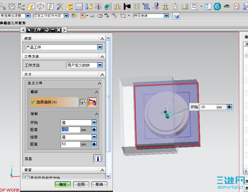Click the 信息 information button
Screen dimensions: 248x192
point(98,159)
